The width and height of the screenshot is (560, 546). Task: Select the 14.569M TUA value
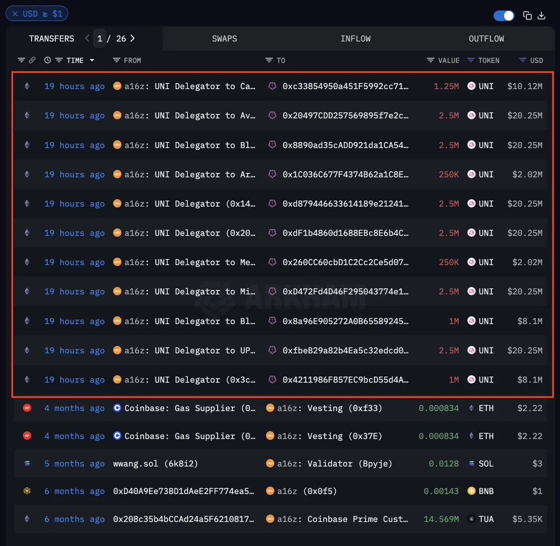coord(441,519)
